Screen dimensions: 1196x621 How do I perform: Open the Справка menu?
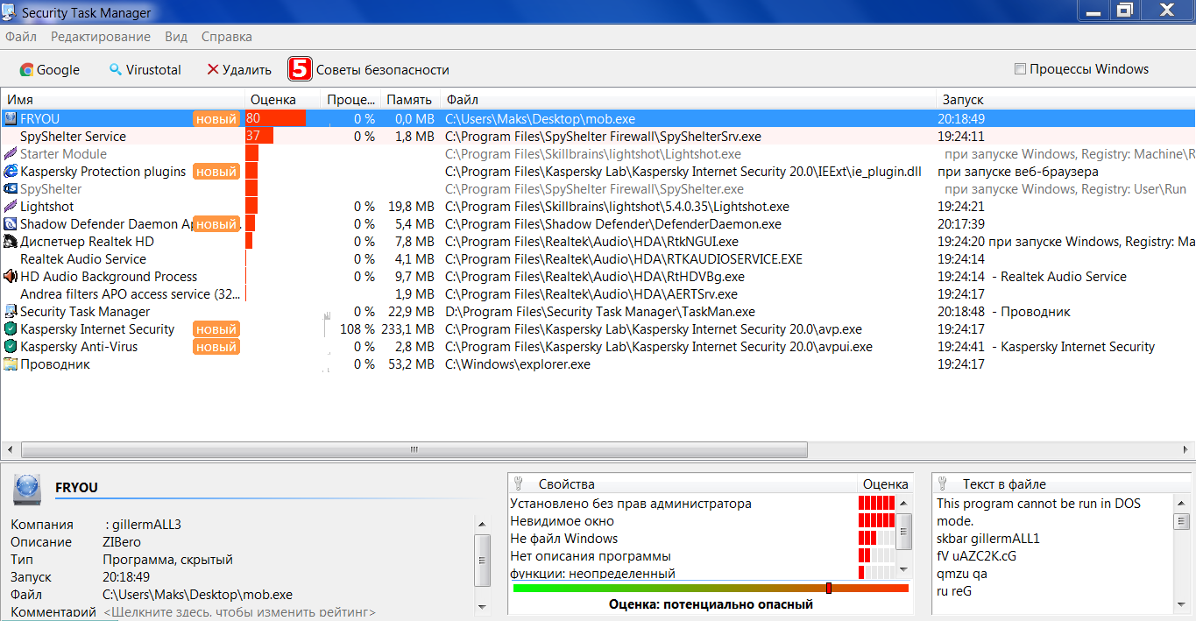pos(227,37)
